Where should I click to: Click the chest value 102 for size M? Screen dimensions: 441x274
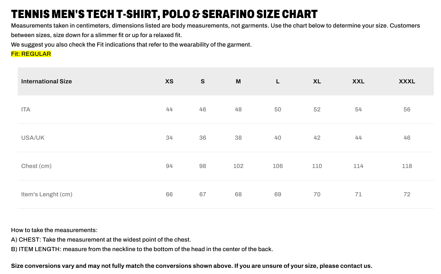point(238,166)
